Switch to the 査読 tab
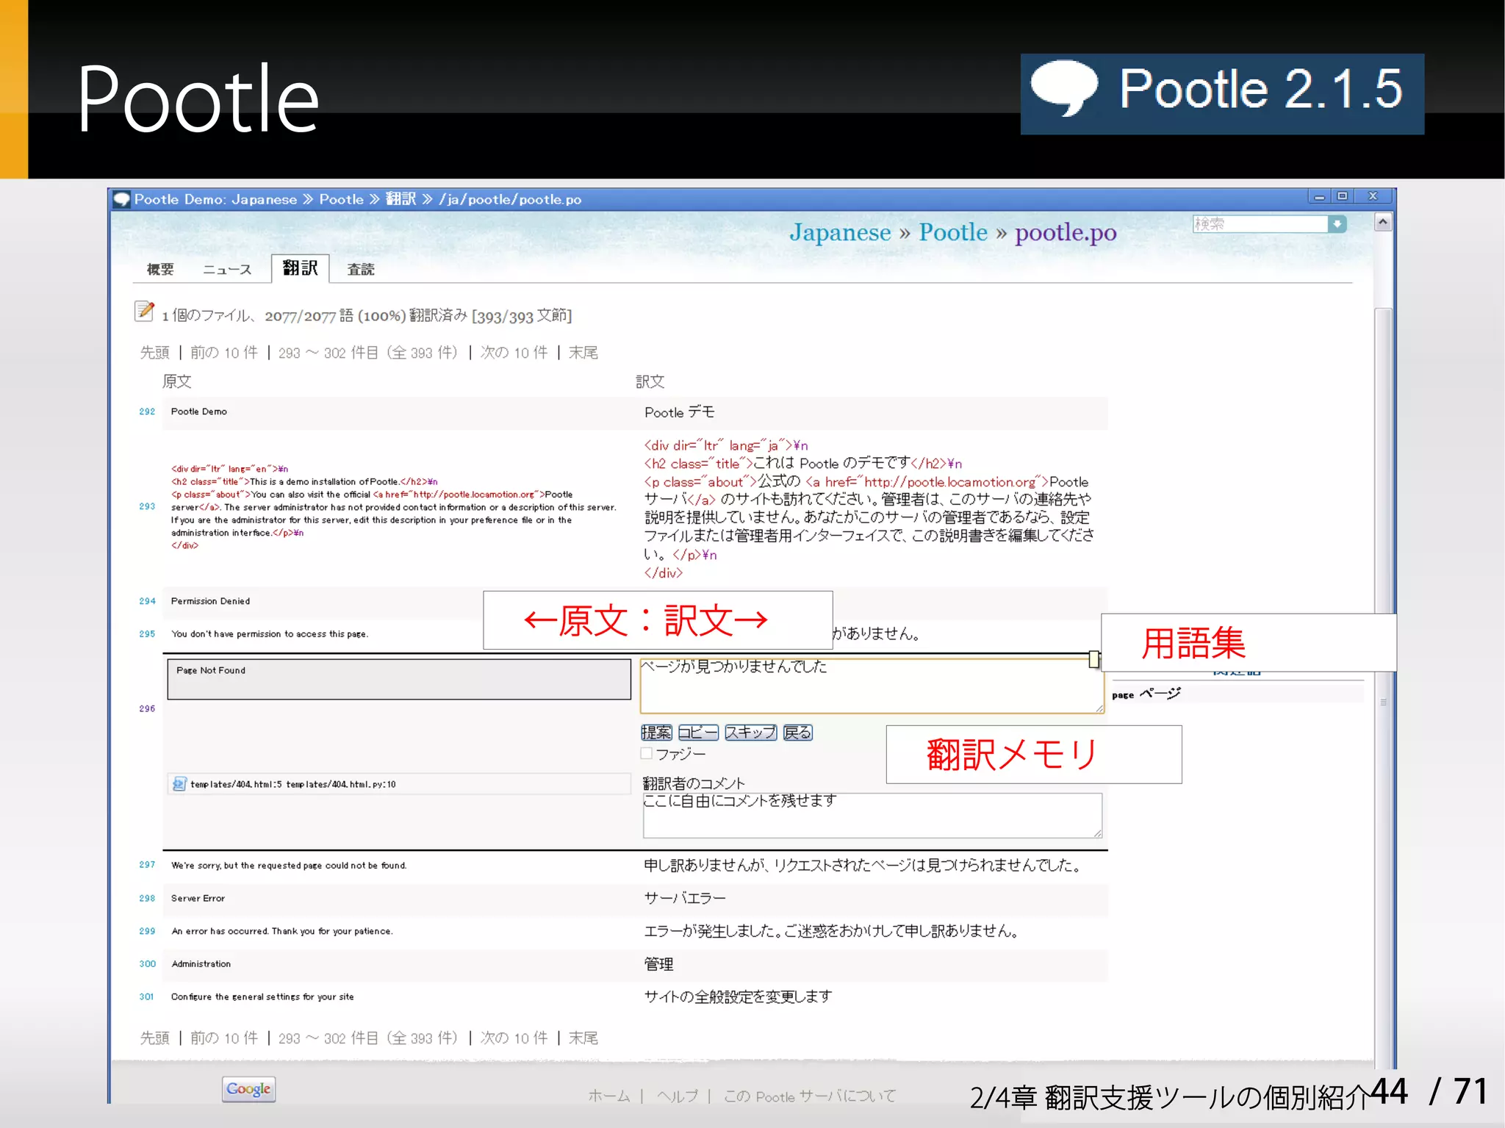This screenshot has height=1128, width=1505. 361,270
